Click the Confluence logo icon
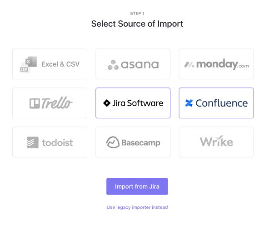This screenshot has height=247, width=279. coord(189,103)
